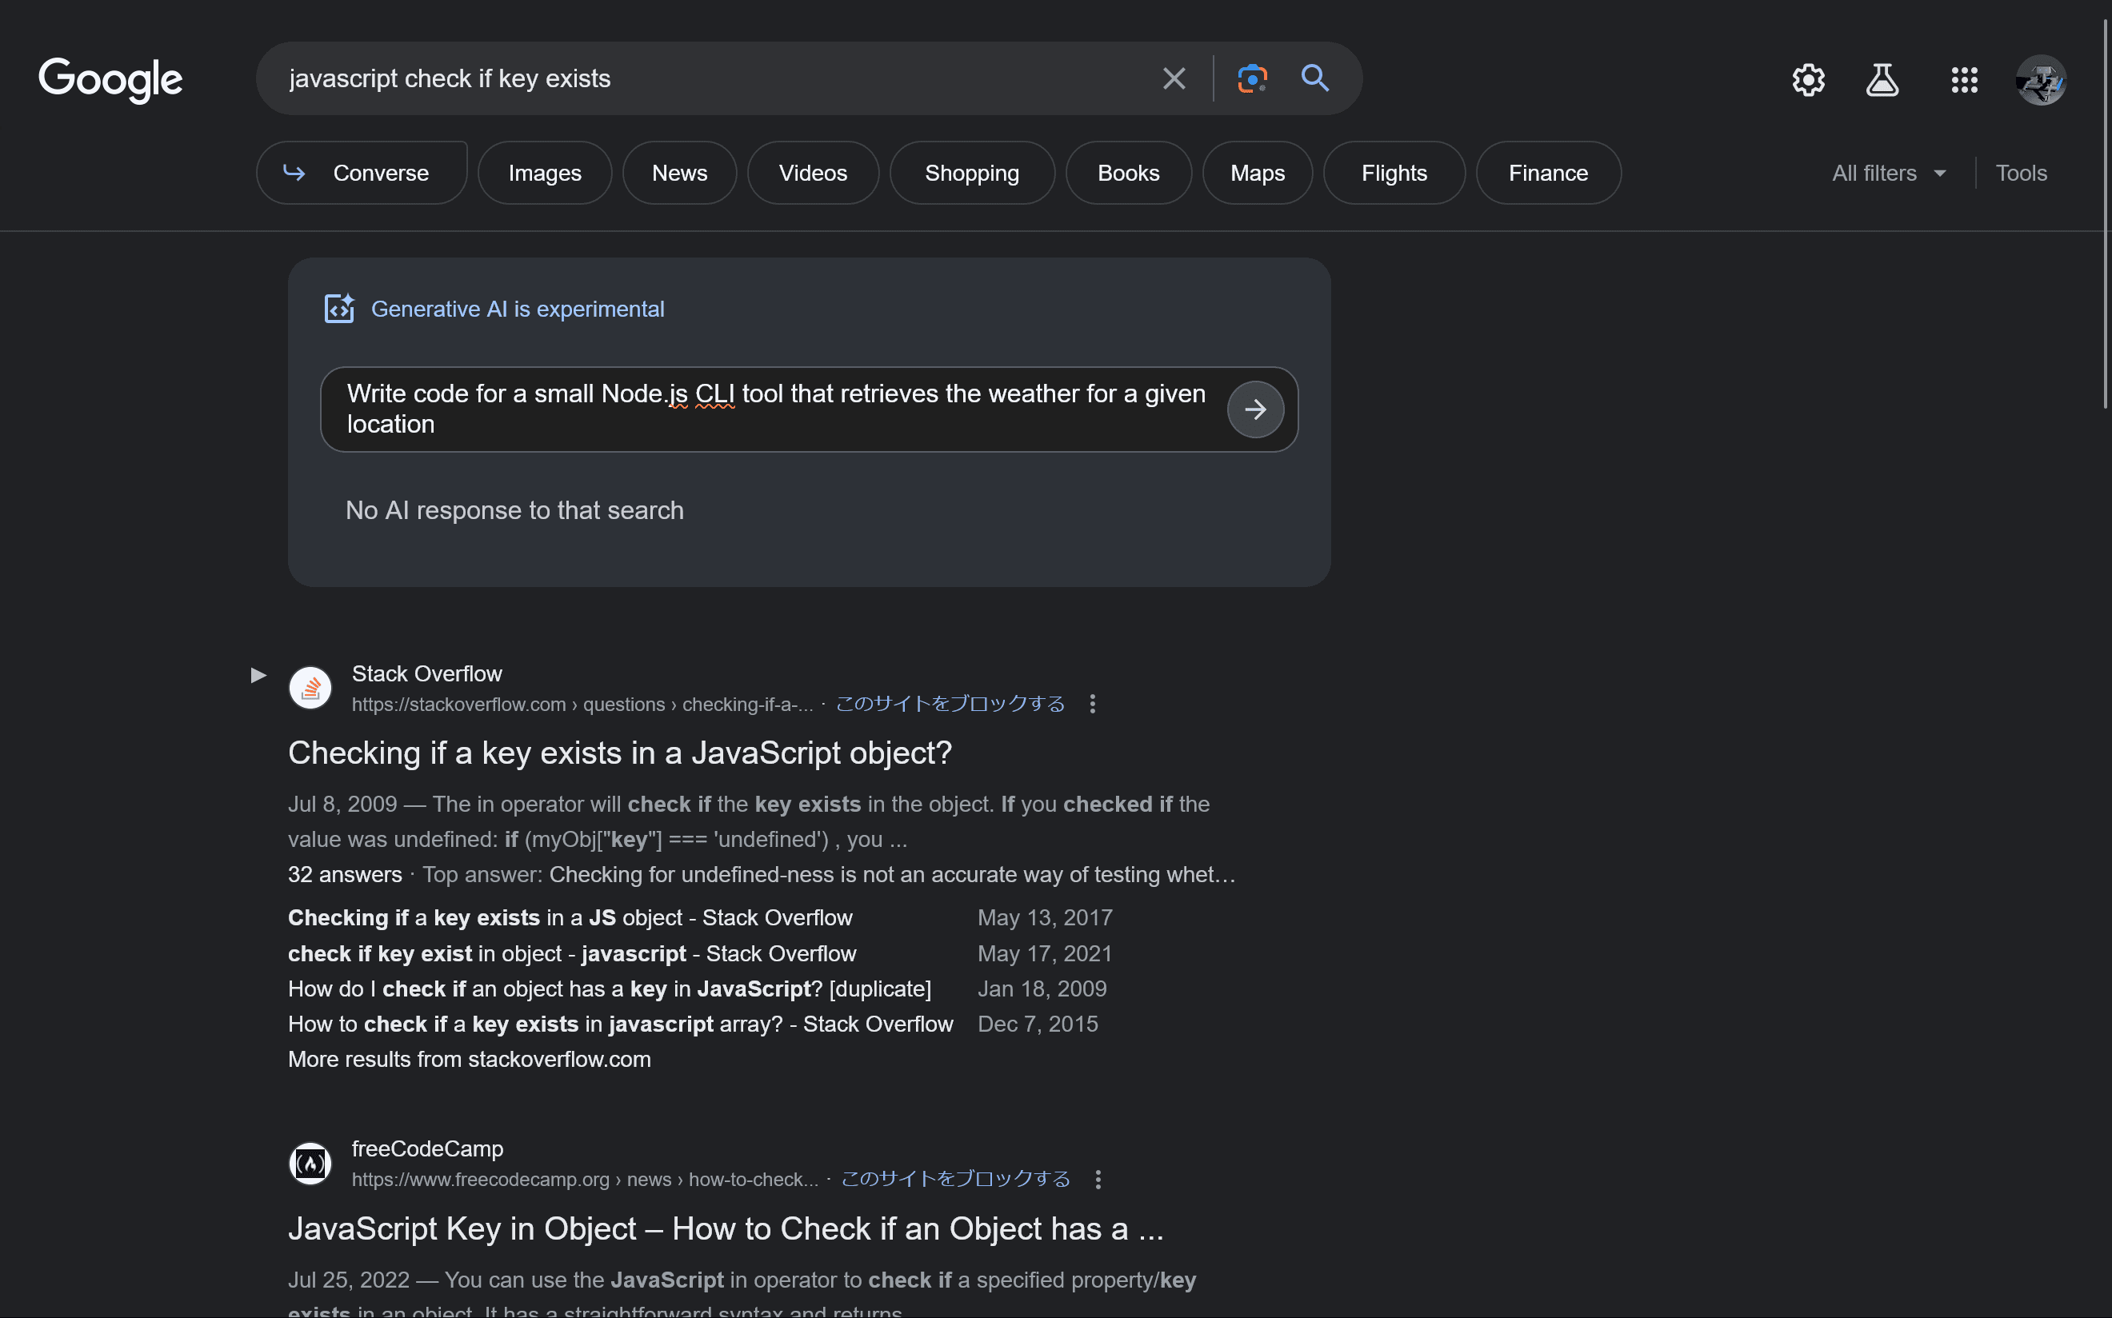This screenshot has height=1318, width=2112.
Task: Click the 'Stack Overflow' site name
Action: click(427, 674)
